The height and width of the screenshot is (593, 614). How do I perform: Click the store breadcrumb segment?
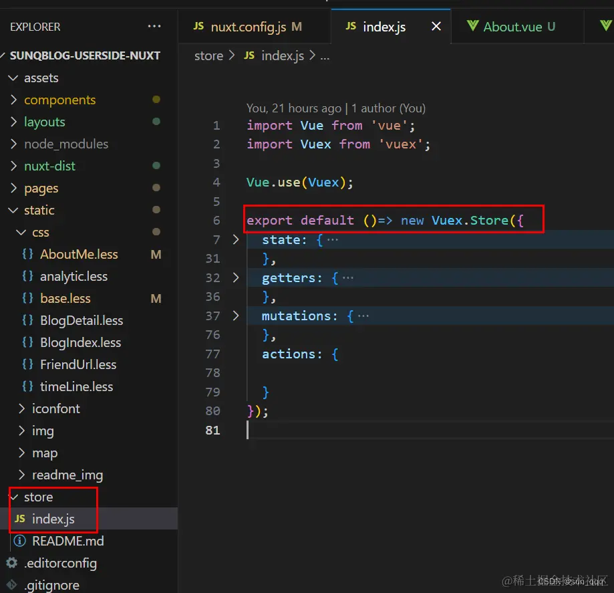tap(208, 55)
